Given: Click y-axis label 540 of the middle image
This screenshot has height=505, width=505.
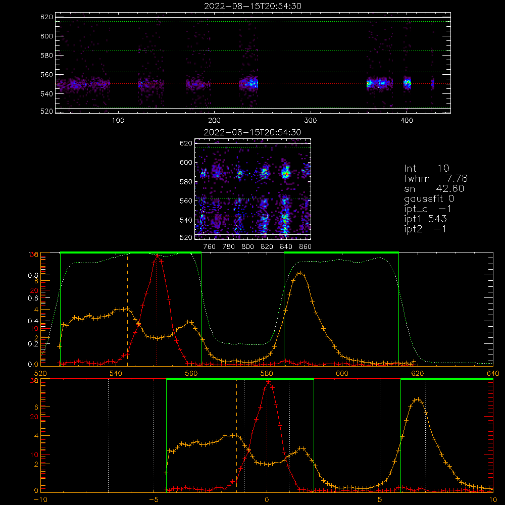Looking at the screenshot, I should 186,220.
